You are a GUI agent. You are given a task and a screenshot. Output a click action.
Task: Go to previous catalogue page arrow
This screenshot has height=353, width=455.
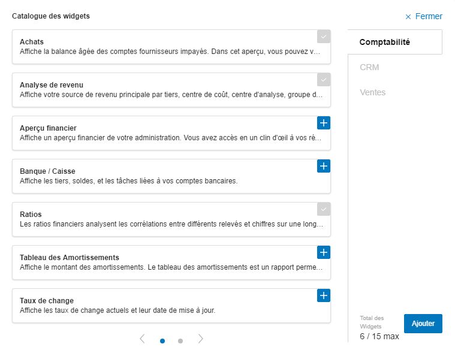[142, 339]
